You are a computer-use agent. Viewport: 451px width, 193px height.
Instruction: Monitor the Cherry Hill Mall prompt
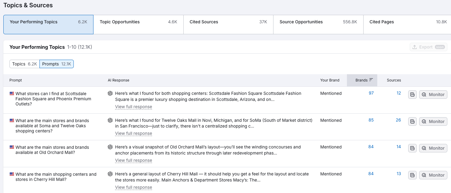[433, 175]
